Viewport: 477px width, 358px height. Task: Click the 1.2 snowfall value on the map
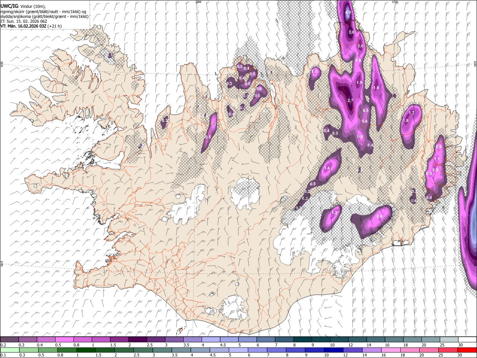(x=334, y=213)
